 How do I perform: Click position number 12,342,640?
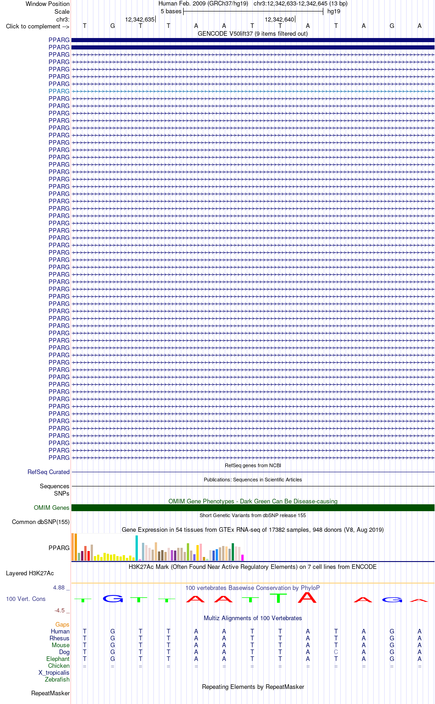(x=279, y=19)
